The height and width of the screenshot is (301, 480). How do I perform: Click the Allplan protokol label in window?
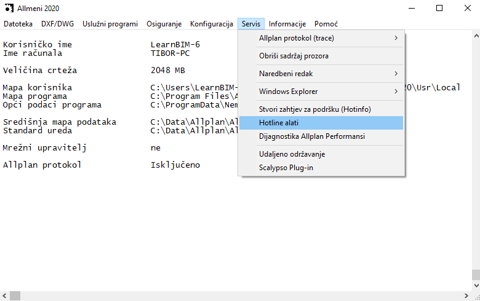tap(42, 165)
